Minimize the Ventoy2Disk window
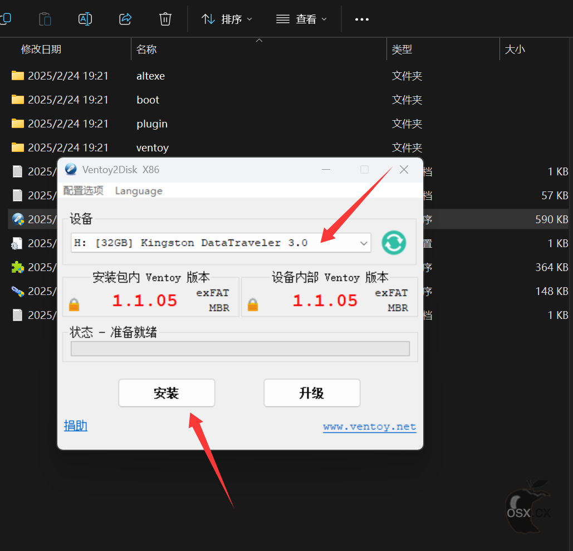 point(326,169)
